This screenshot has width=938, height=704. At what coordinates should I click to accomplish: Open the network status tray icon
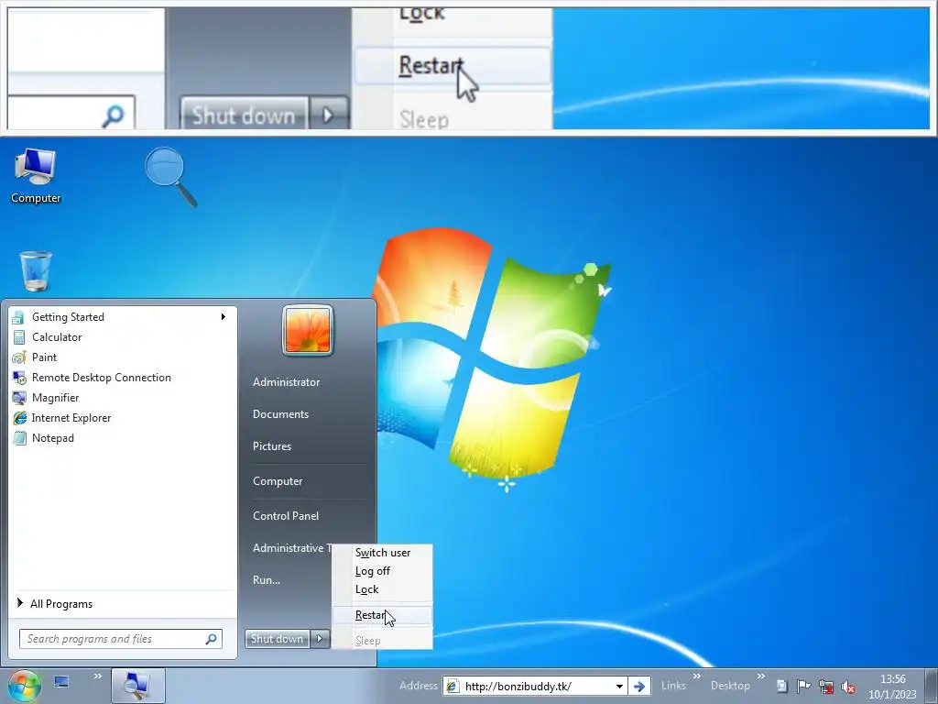coord(826,687)
